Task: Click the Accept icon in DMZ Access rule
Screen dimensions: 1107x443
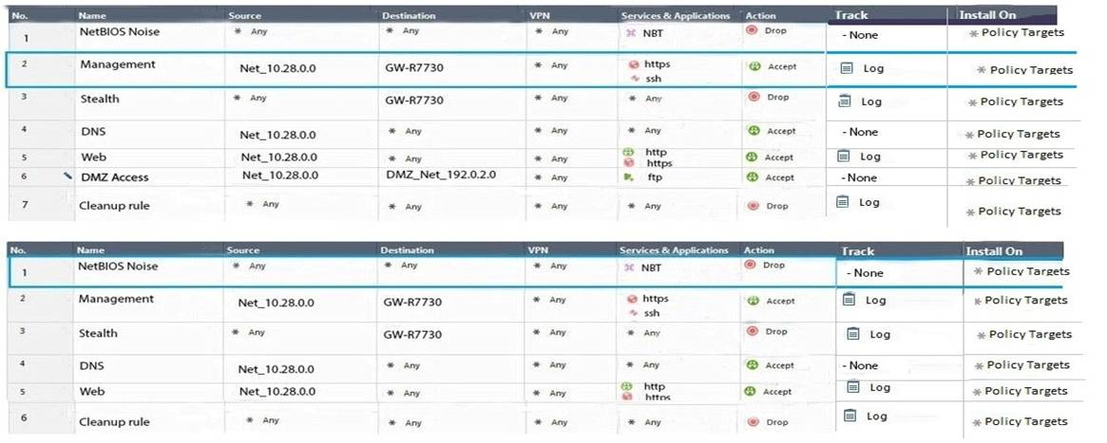Action: coord(754,177)
